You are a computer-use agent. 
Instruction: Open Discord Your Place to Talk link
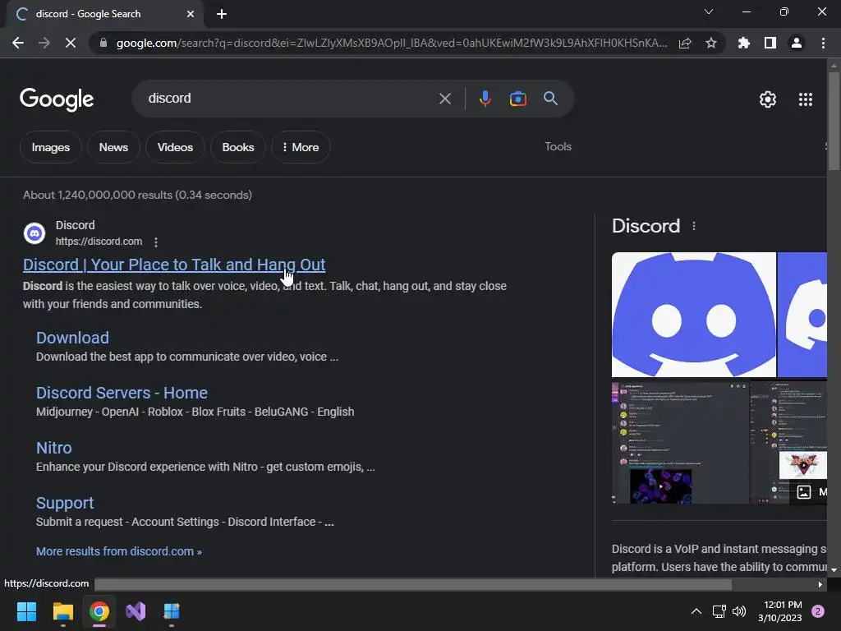coord(174,265)
